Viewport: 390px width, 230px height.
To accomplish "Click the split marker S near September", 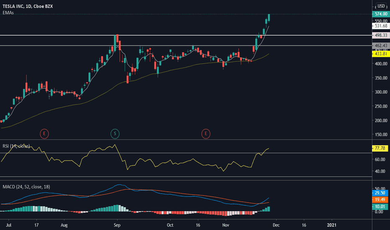I will (115, 134).
